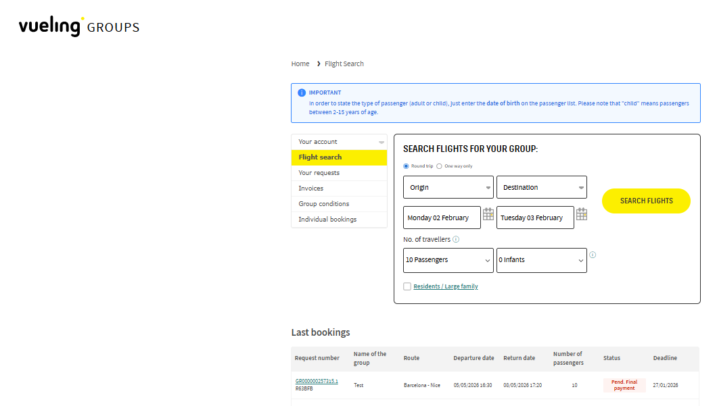
Task: Expand the 0 Infants selector
Action: tap(541, 260)
